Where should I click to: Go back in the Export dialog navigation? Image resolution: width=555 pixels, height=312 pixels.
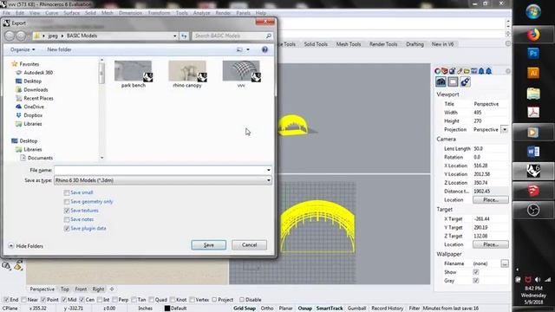point(10,36)
